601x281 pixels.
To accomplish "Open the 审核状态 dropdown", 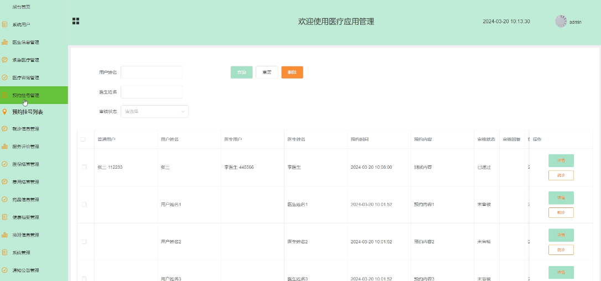I will tap(154, 112).
